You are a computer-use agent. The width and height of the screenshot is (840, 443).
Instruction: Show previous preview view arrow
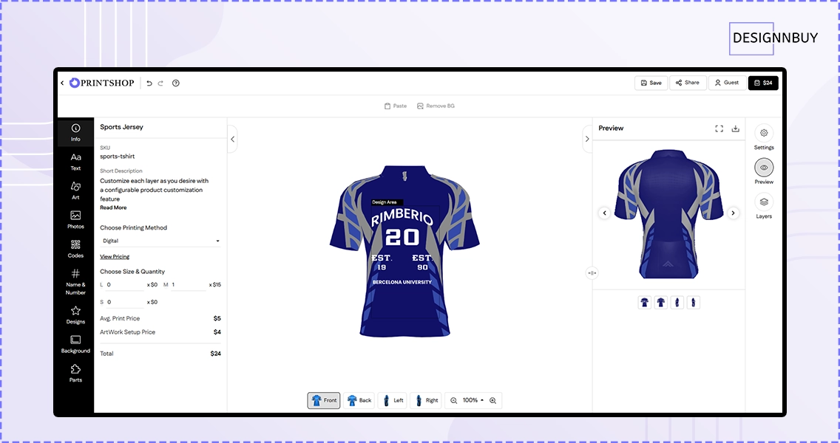point(604,213)
